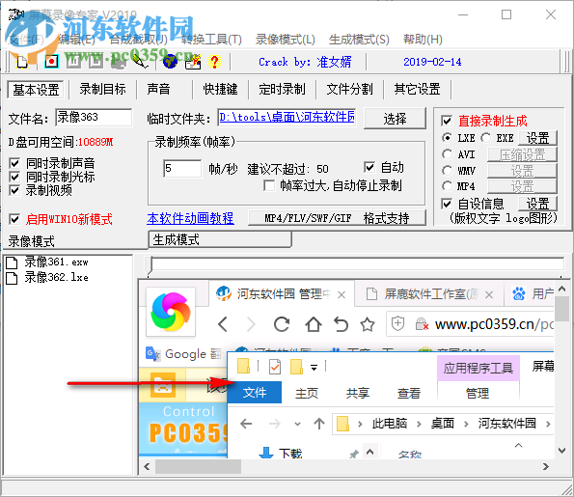Viewport: 574px width, 497px height.
Task: Switch to the 文件分割 tab
Action: [x=349, y=89]
